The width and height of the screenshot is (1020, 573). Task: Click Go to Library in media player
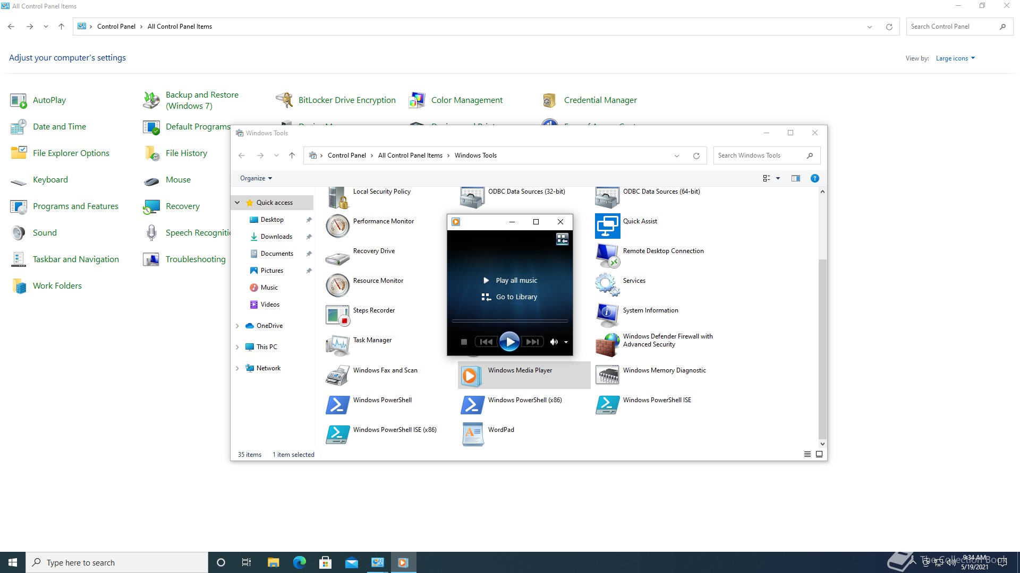tap(510, 297)
